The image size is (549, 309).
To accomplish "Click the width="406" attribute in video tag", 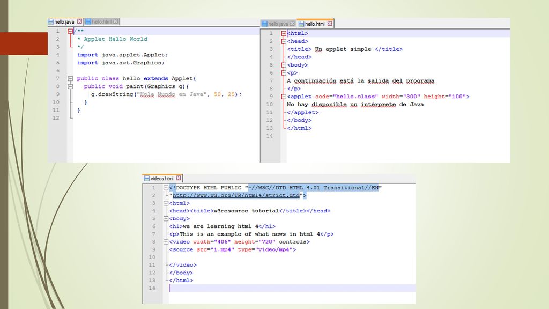I will pos(212,242).
